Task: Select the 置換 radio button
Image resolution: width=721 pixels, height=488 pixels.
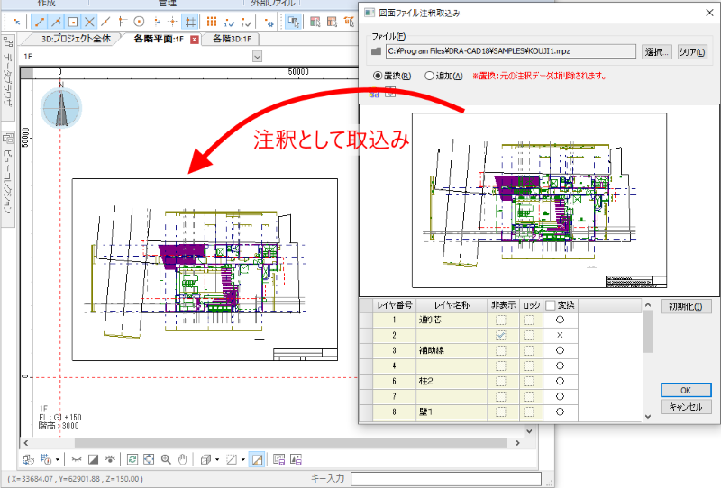Action: coord(379,76)
